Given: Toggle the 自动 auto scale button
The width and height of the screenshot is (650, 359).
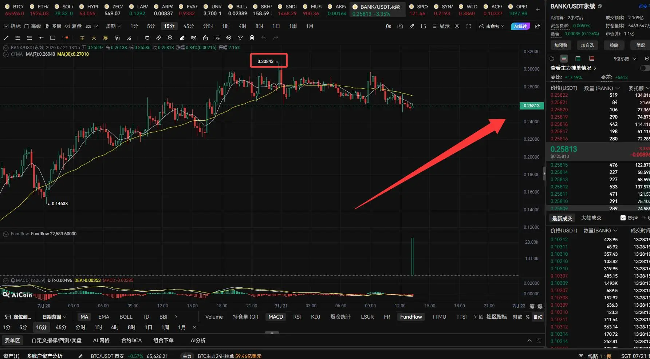Looking at the screenshot, I should (538, 317).
